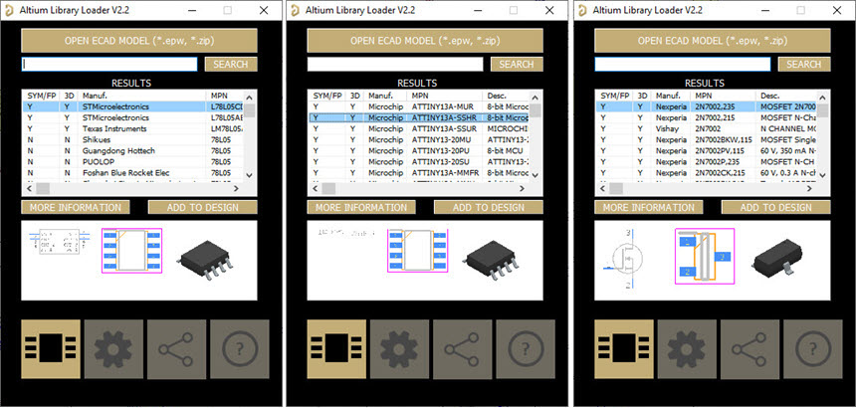856x408 pixels.
Task: Click the share icon in the L78L05 window
Action: tap(176, 349)
